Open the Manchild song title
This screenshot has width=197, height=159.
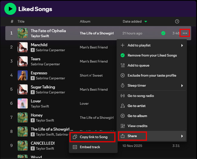click(39, 45)
